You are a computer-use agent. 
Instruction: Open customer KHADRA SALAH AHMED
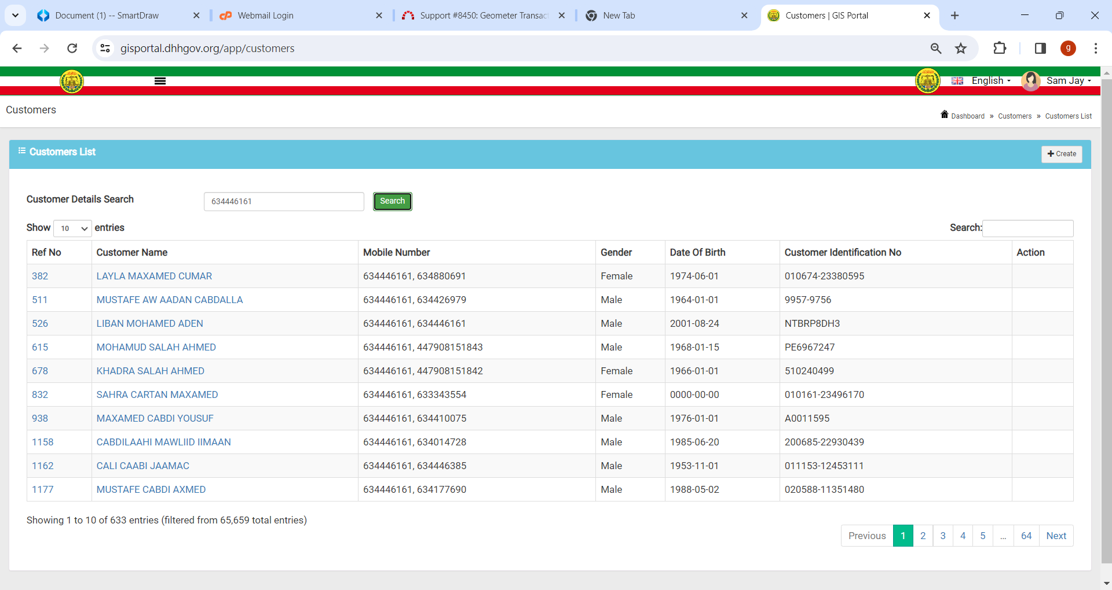(150, 371)
